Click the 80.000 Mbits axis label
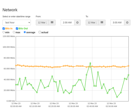 point(9,58)
